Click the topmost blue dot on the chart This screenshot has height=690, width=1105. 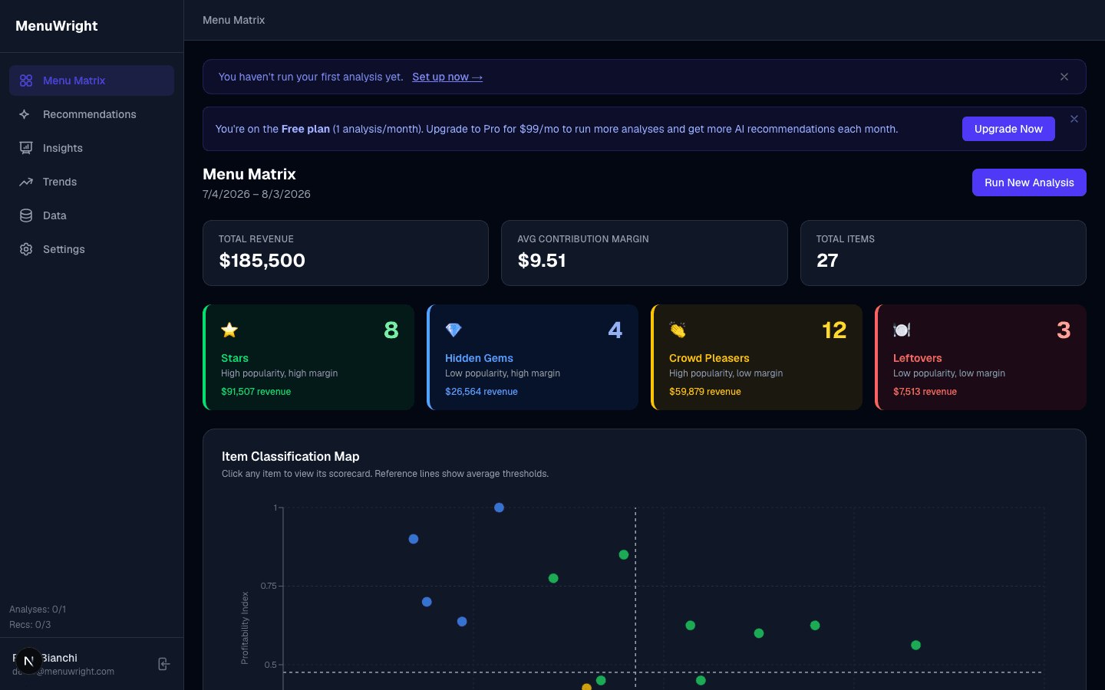499,508
